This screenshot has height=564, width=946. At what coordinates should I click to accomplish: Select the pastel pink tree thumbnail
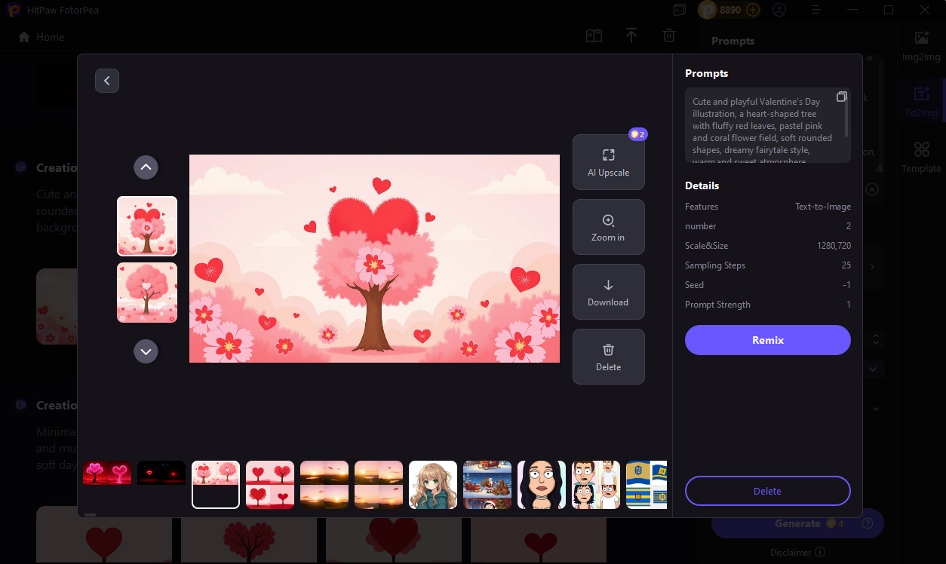147,293
